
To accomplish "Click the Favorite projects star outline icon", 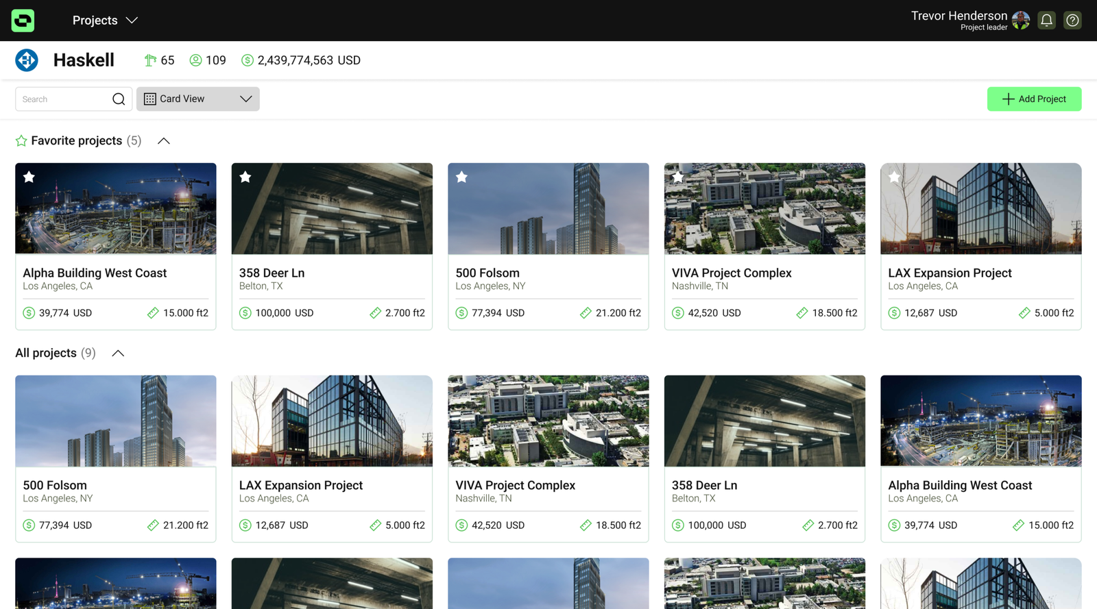I will pyautogui.click(x=21, y=140).
